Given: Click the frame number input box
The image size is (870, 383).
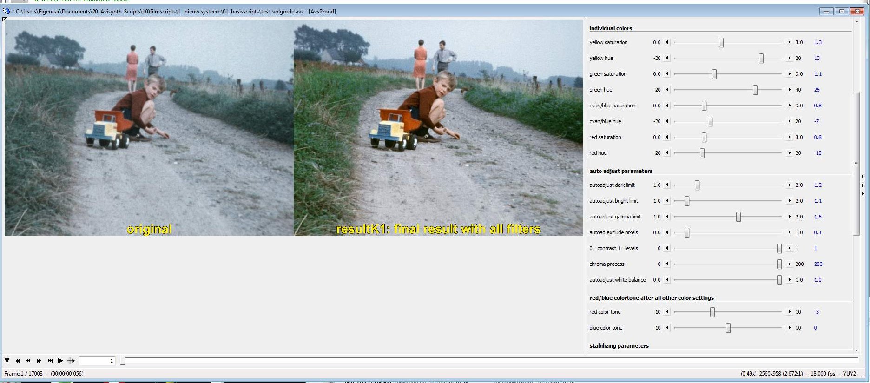Looking at the screenshot, I should tap(97, 361).
